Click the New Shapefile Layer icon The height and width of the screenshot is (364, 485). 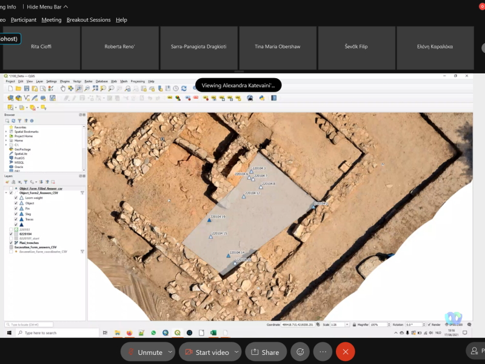[27, 98]
